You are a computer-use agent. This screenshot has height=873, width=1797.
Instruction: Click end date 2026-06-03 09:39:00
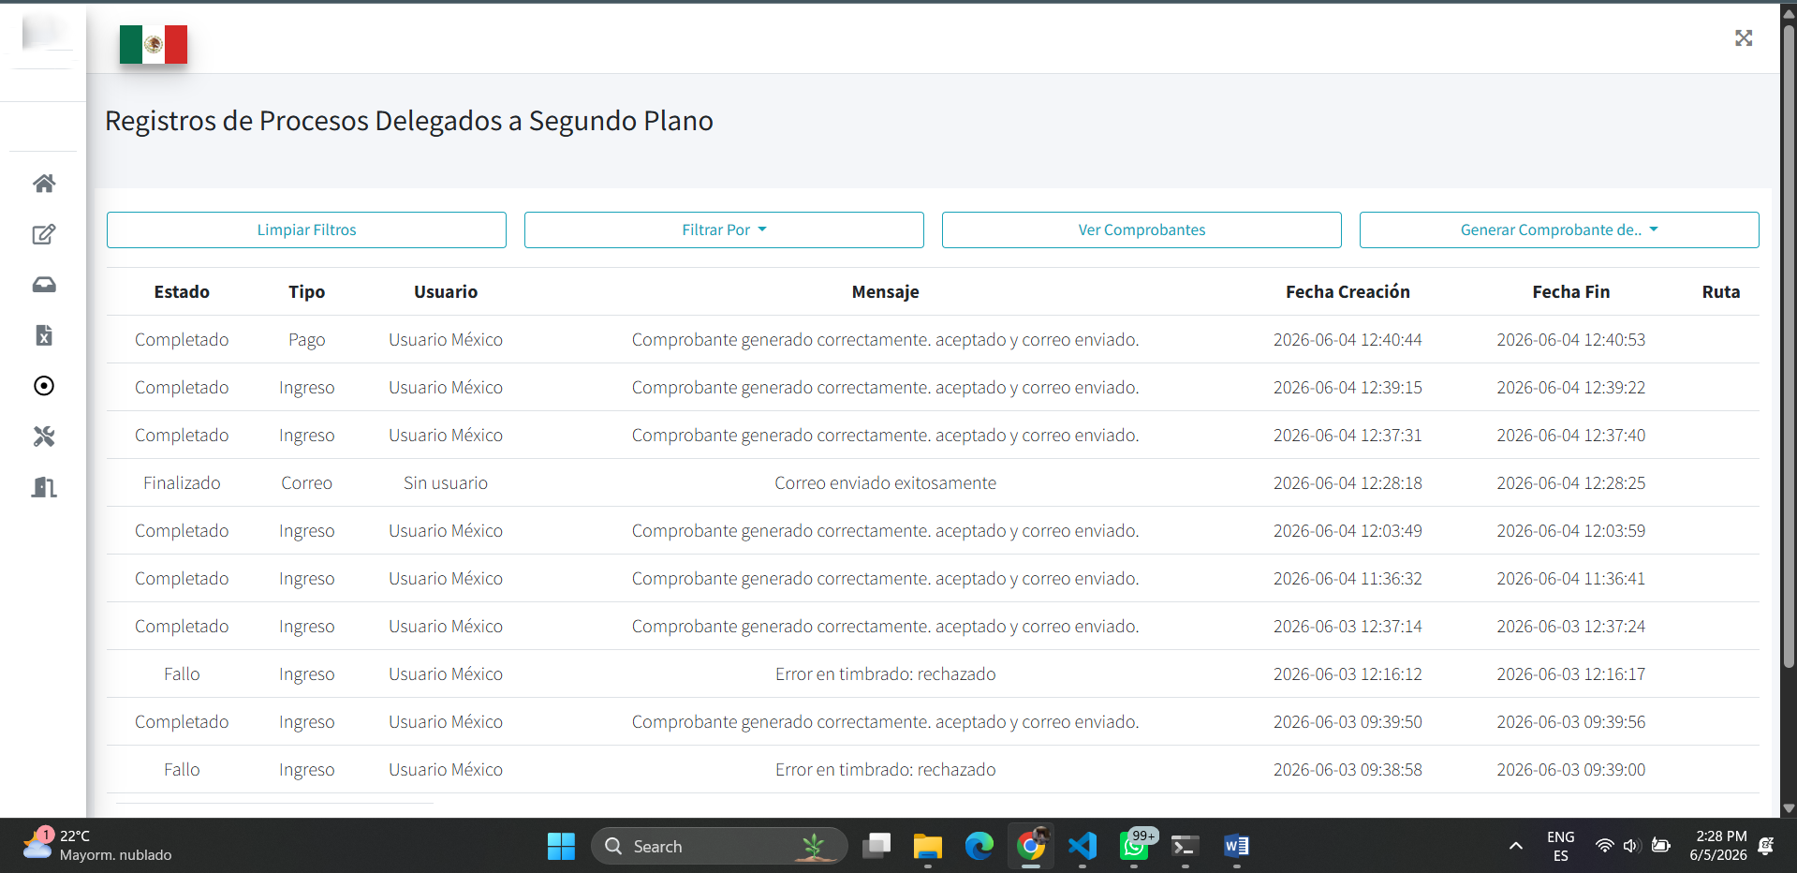point(1570,770)
